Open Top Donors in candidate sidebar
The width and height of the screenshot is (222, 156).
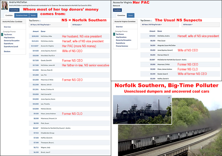[x=8, y=35]
